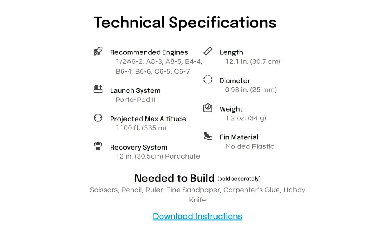Click the Technical Specifications heading
392x235 pixels.
click(x=185, y=22)
